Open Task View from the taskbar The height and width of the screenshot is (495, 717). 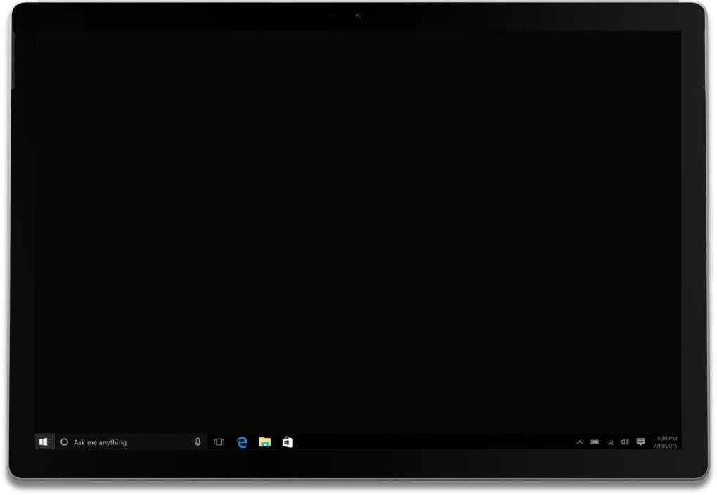[219, 442]
